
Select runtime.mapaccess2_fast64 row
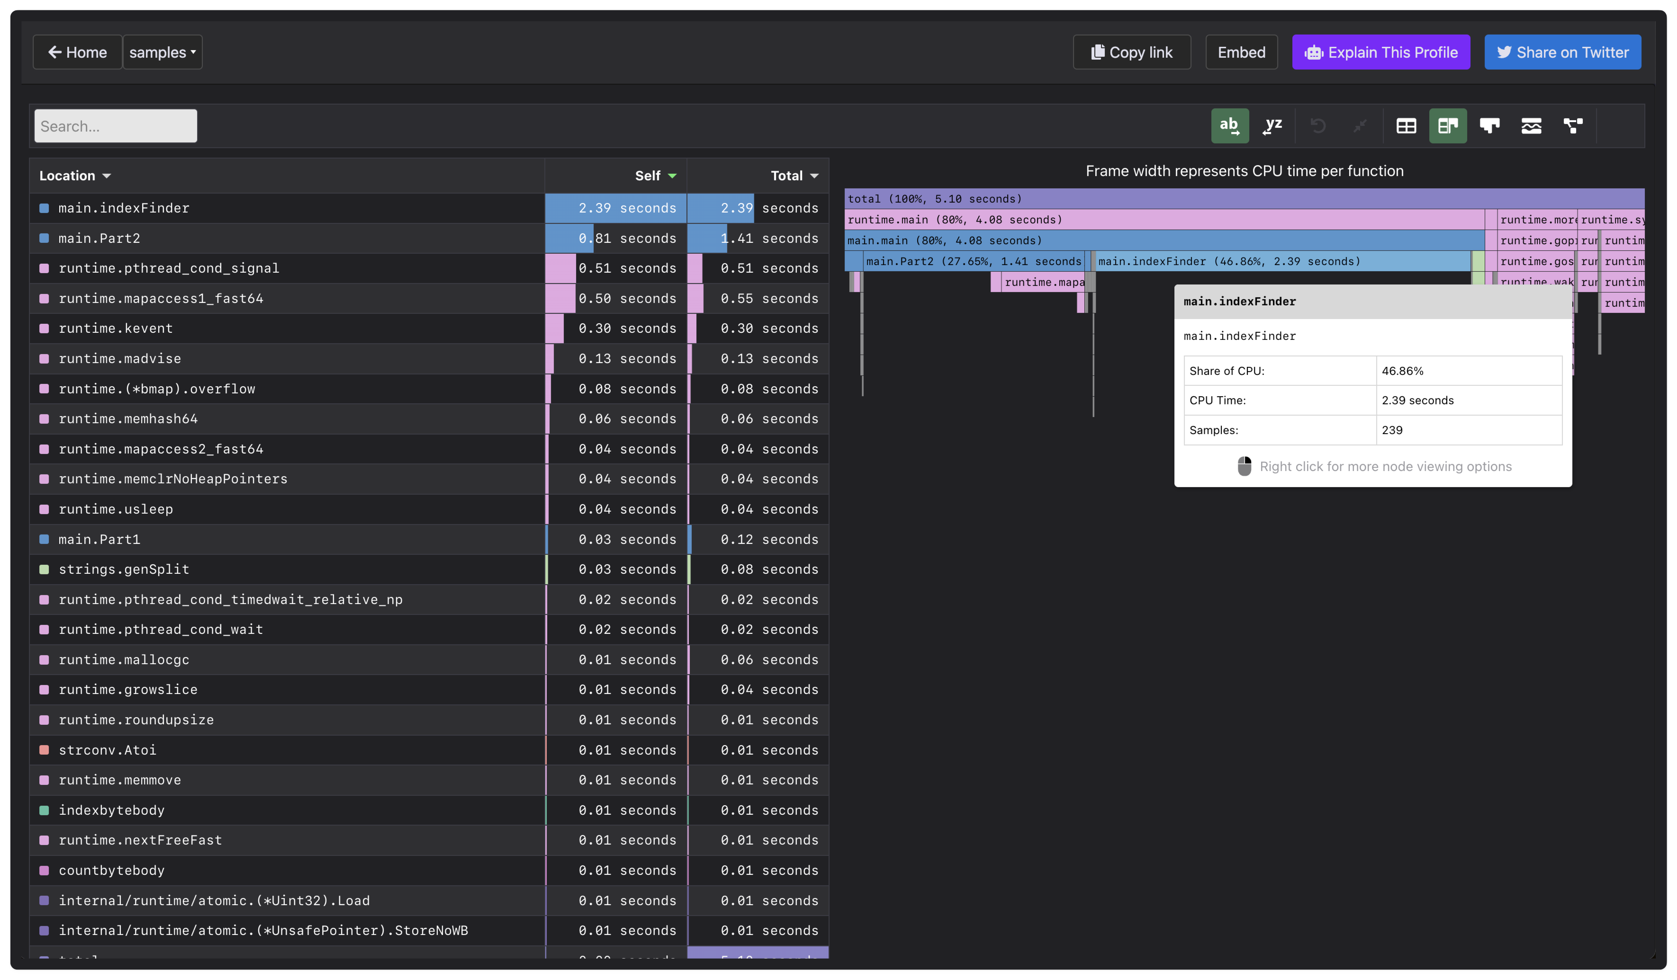click(x=429, y=449)
